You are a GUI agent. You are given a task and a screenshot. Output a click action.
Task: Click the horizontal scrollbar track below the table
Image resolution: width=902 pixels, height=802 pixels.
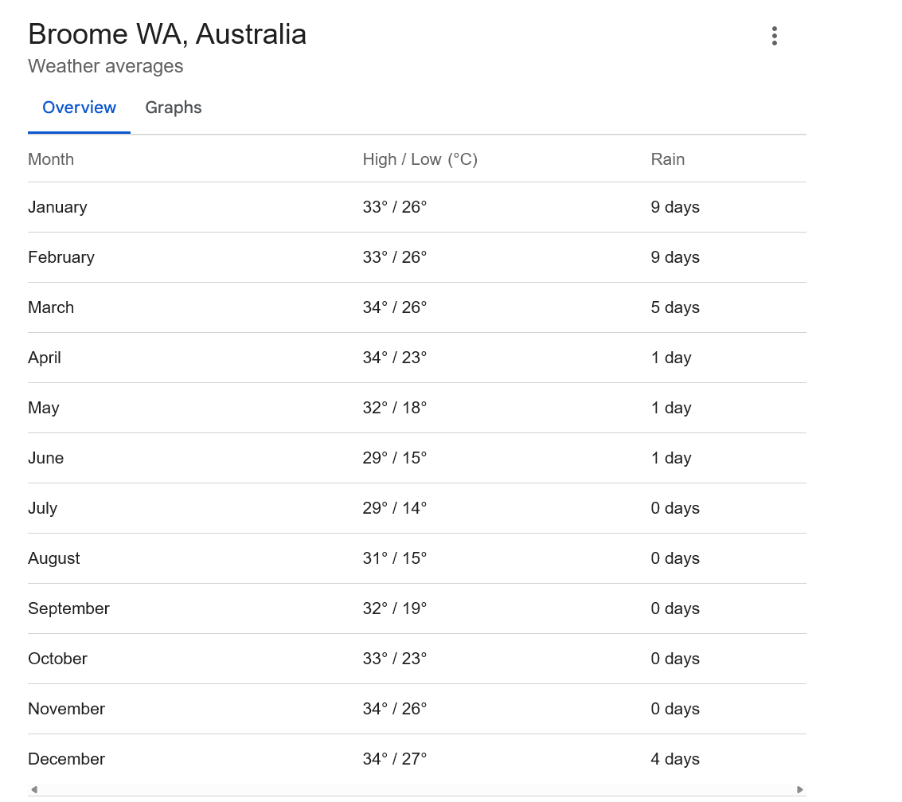click(417, 789)
